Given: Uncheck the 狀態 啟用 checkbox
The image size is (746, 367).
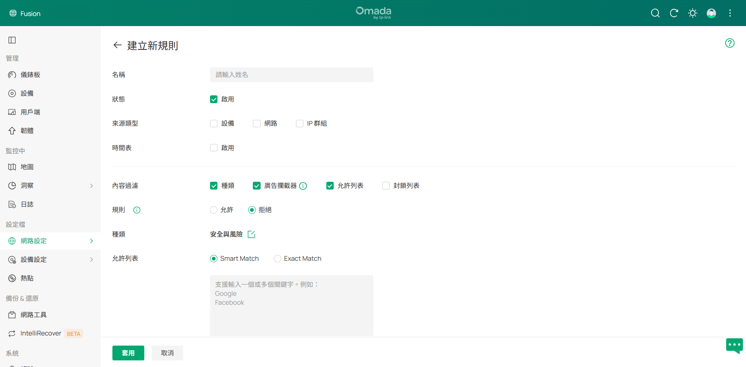Looking at the screenshot, I should pyautogui.click(x=214, y=99).
